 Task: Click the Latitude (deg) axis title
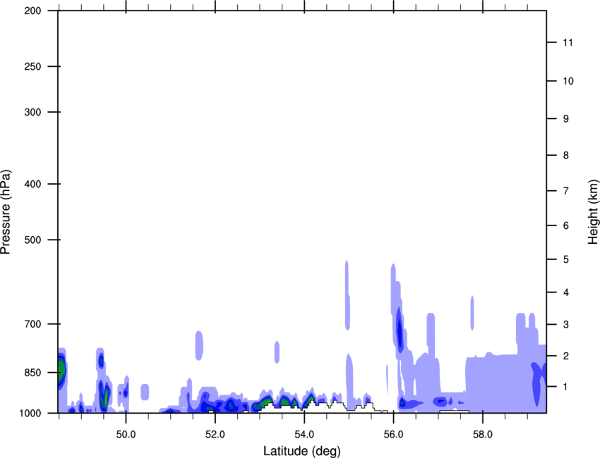click(301, 451)
